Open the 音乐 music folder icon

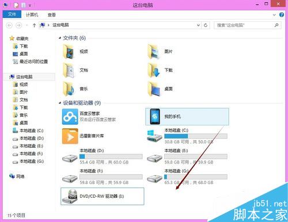tap(69, 89)
